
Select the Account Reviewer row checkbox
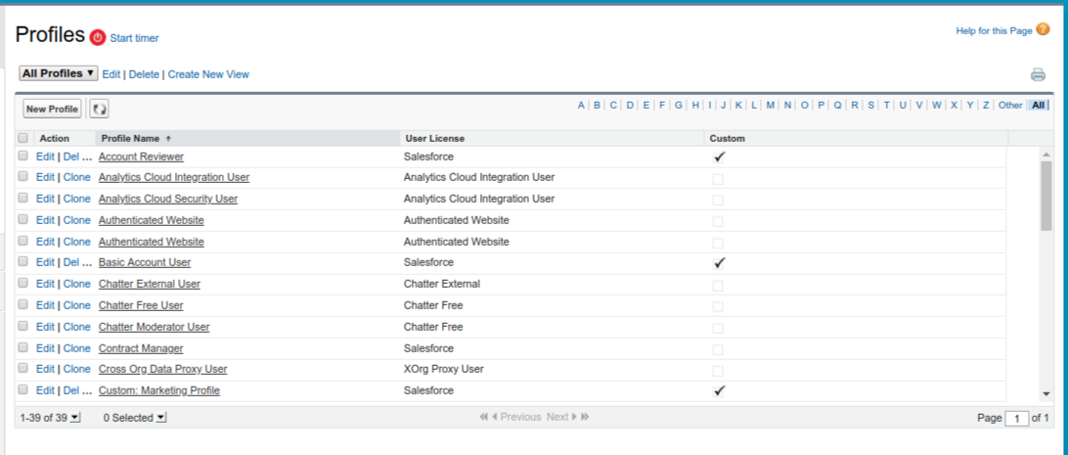(23, 157)
